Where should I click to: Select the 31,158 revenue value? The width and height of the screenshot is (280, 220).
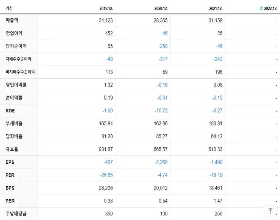pos(216,21)
